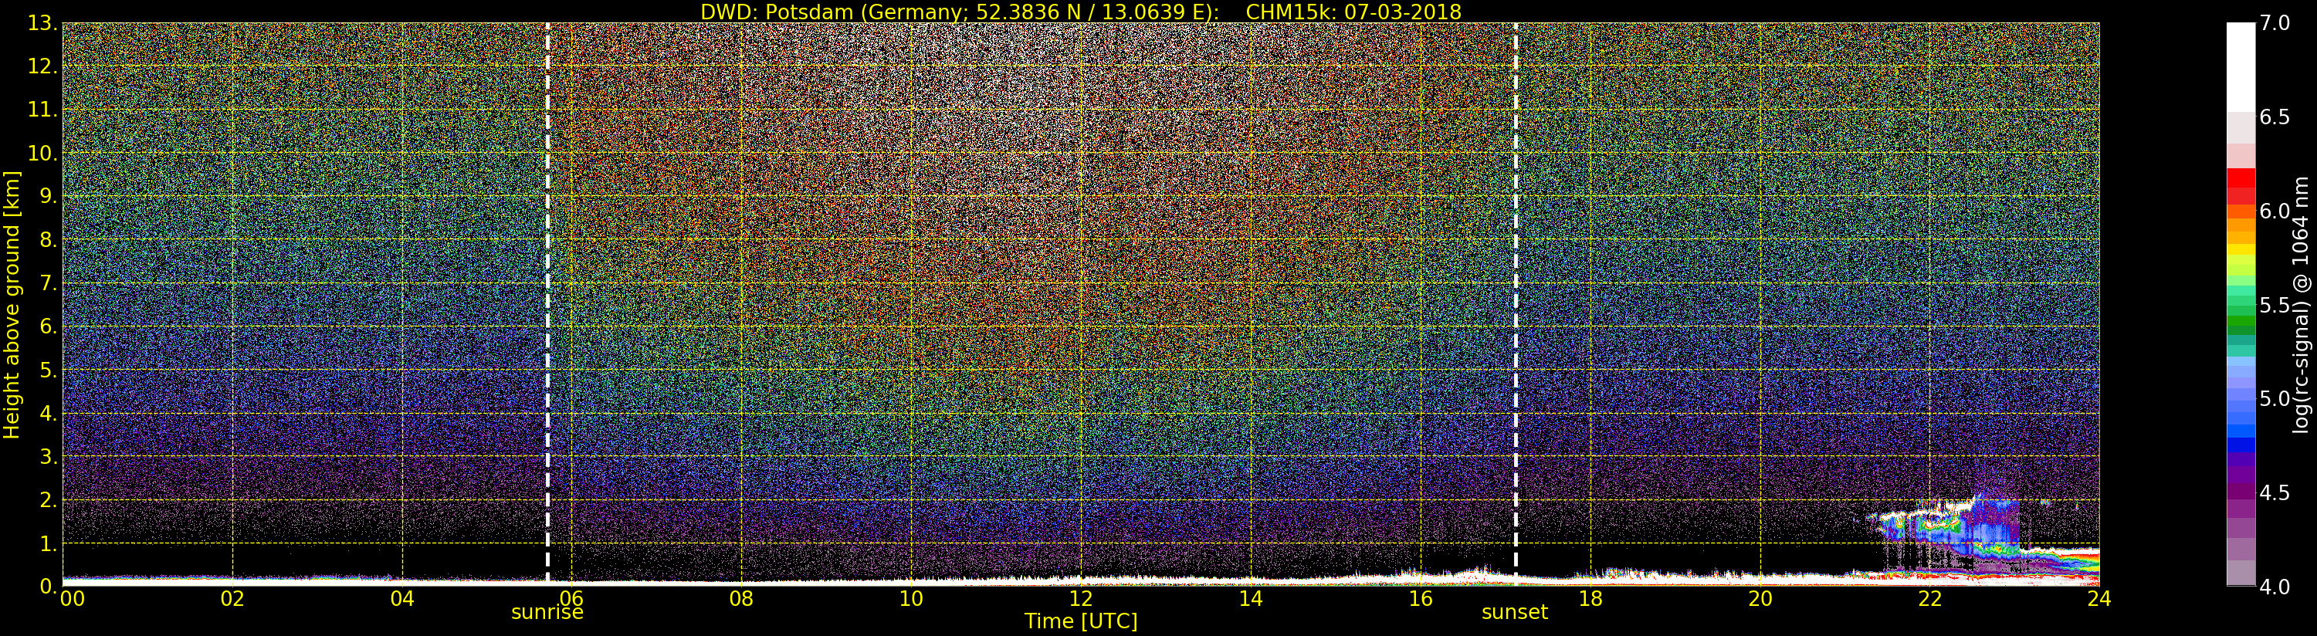Screen dimensions: 2317x636
Task: Click the white dashed sunset marker line
Action: coord(1516,303)
